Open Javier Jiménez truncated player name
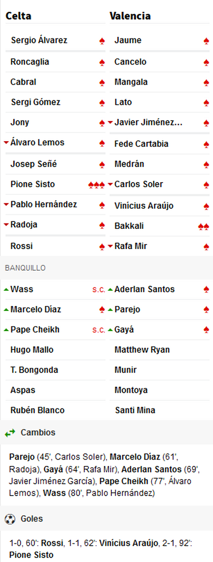Viewport: 213px width, 562px height. (148, 123)
